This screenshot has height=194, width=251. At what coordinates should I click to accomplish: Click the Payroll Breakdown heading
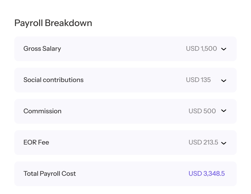click(53, 23)
